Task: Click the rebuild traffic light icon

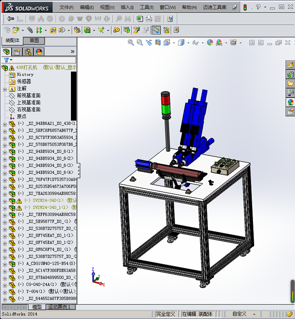Action: (245, 7)
